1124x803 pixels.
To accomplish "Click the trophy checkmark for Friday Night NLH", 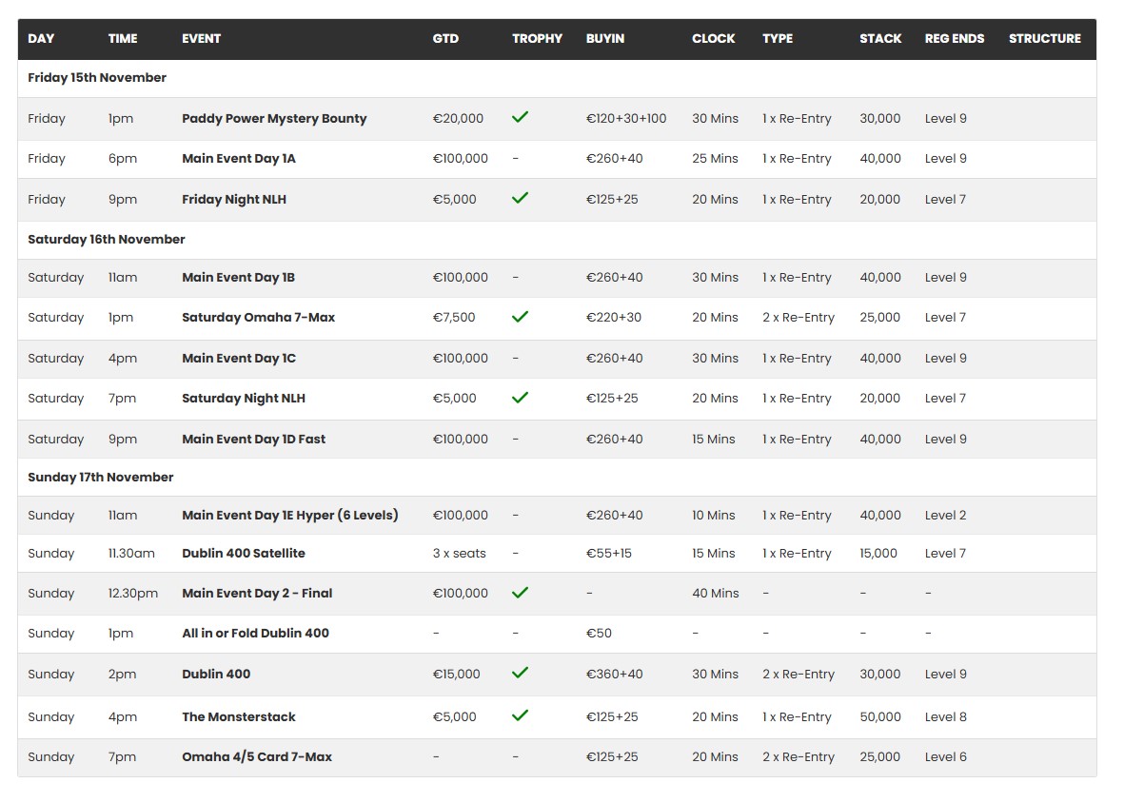I will [x=520, y=198].
